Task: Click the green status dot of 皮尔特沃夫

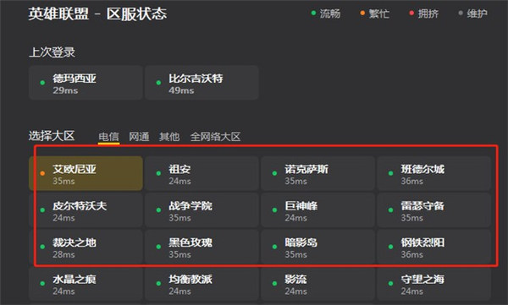Action: 42,210
